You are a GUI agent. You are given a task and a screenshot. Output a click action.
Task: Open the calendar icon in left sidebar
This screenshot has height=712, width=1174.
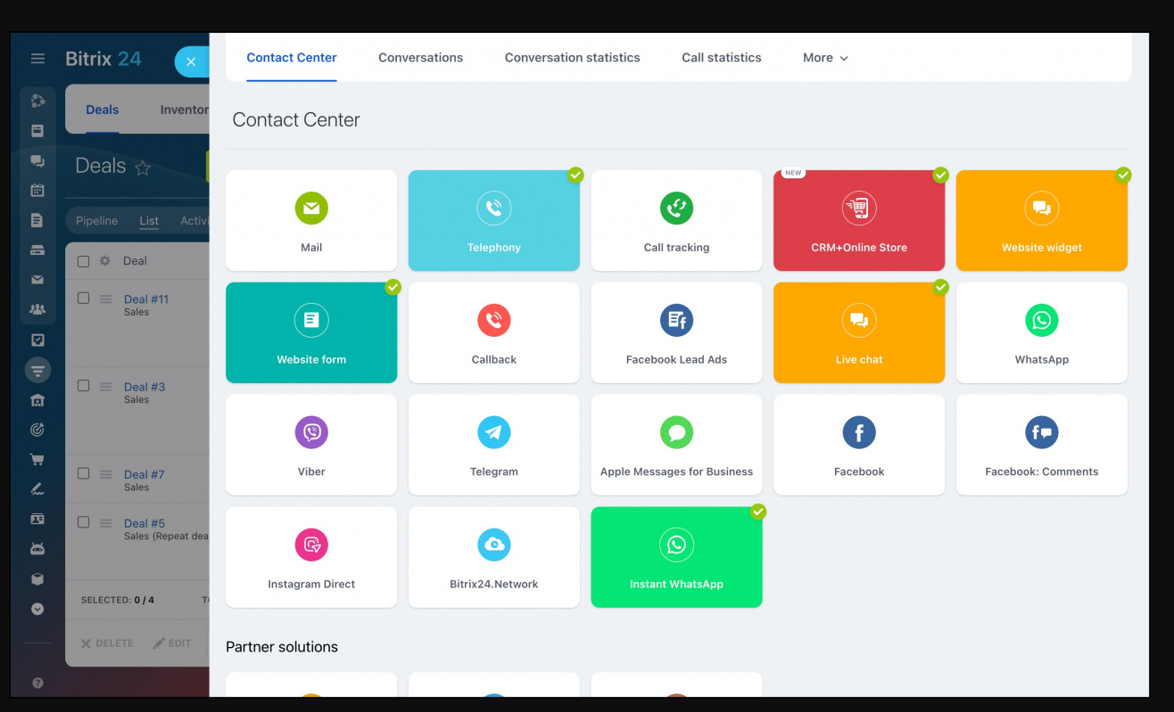[37, 190]
